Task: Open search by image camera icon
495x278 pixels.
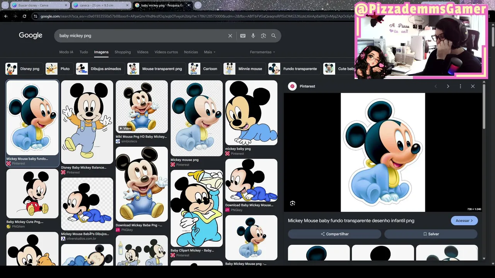Action: 263,36
